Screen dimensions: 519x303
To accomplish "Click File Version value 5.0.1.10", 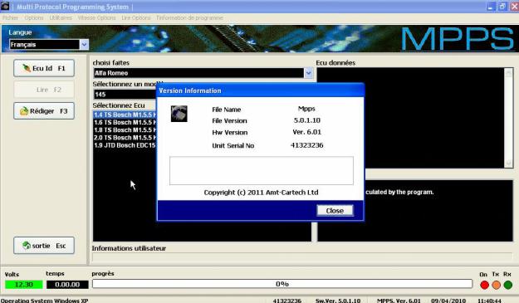I will [x=306, y=120].
